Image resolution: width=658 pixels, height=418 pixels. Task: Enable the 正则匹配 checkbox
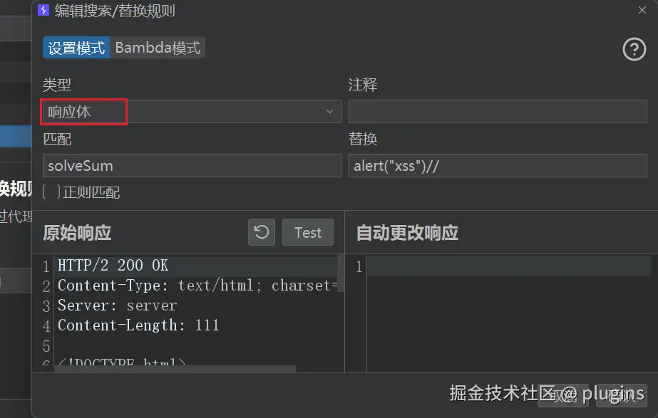pos(51,192)
